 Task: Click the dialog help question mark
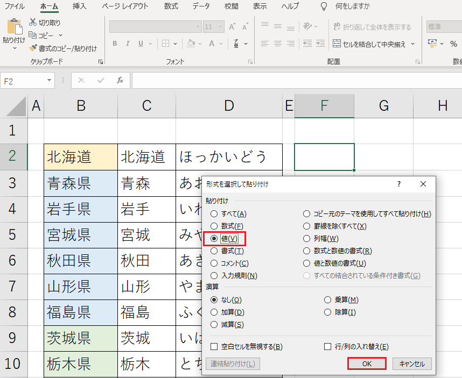click(399, 184)
